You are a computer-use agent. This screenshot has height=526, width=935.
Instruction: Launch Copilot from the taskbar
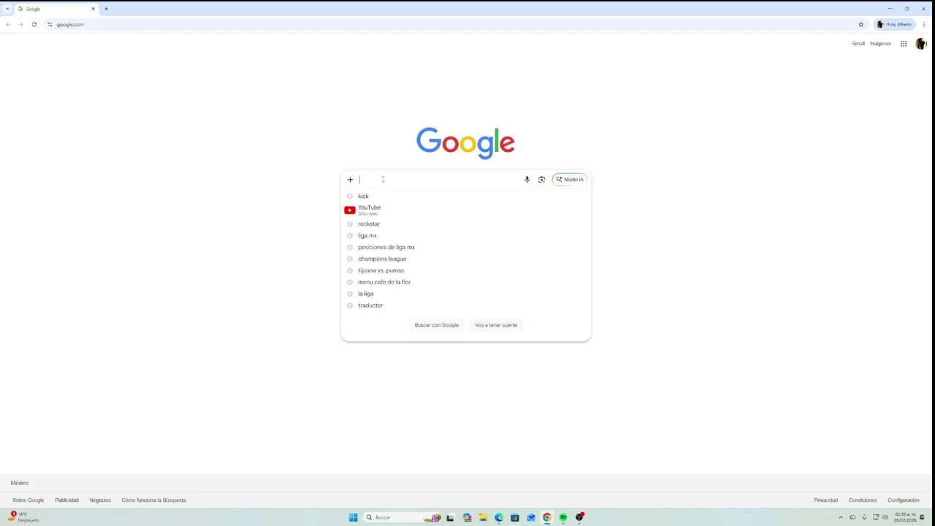(x=467, y=517)
